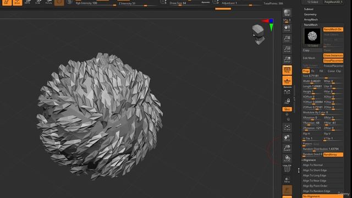352x198 pixels.
Task: Click the camera head orientation gizmo
Action: tap(258, 35)
